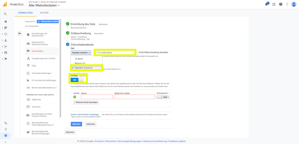
Task: Click the lower Abbrechen button below the form
Action: click(70, 132)
